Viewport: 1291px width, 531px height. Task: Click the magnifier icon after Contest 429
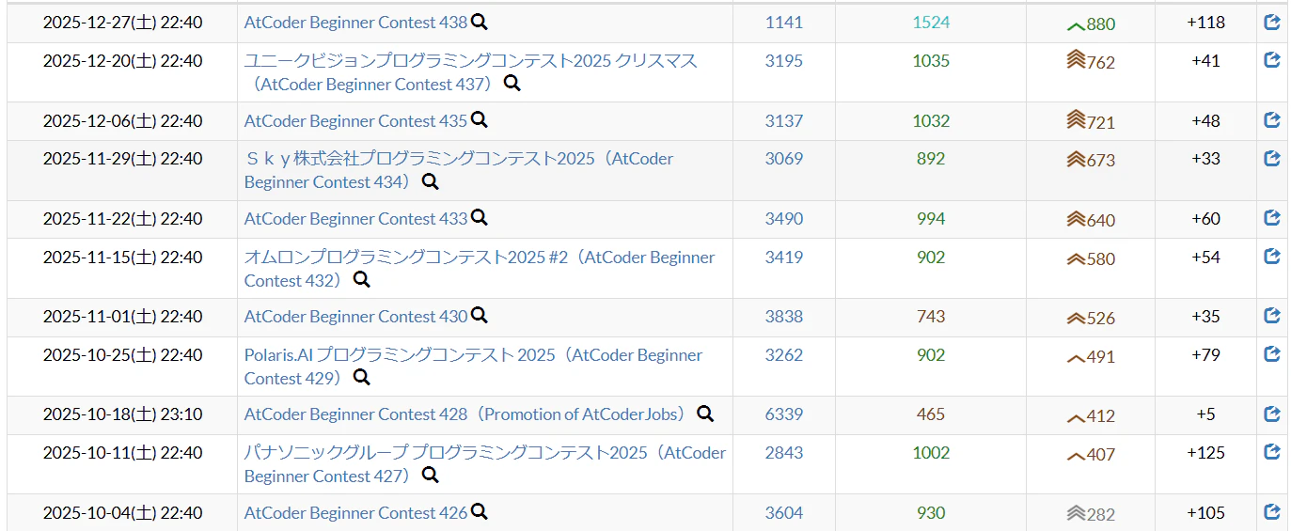pyautogui.click(x=362, y=377)
